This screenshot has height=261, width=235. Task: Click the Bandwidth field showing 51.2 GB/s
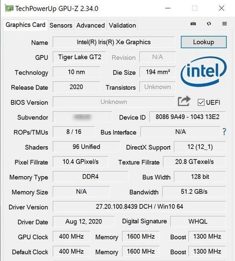pyautogui.click(x=194, y=191)
